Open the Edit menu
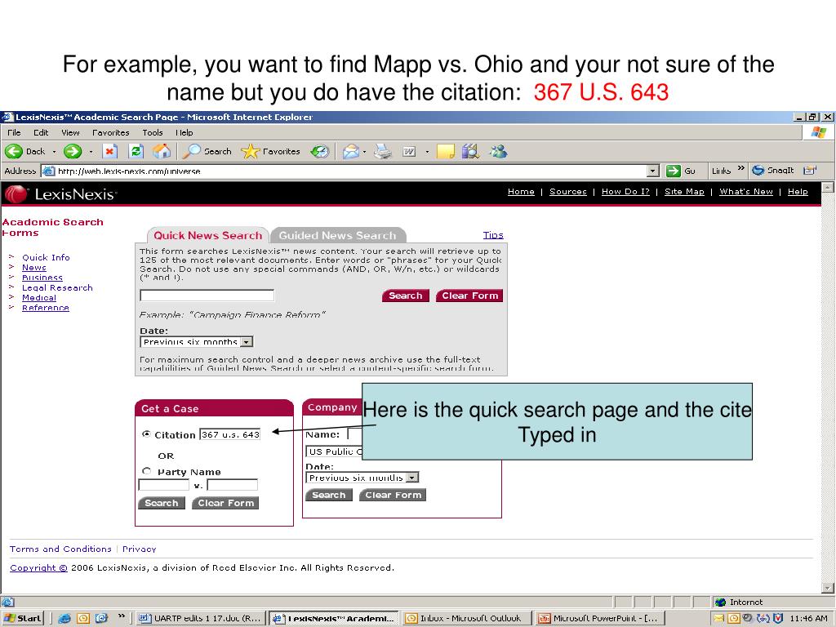Screen dimensions: 836x627 [41, 132]
